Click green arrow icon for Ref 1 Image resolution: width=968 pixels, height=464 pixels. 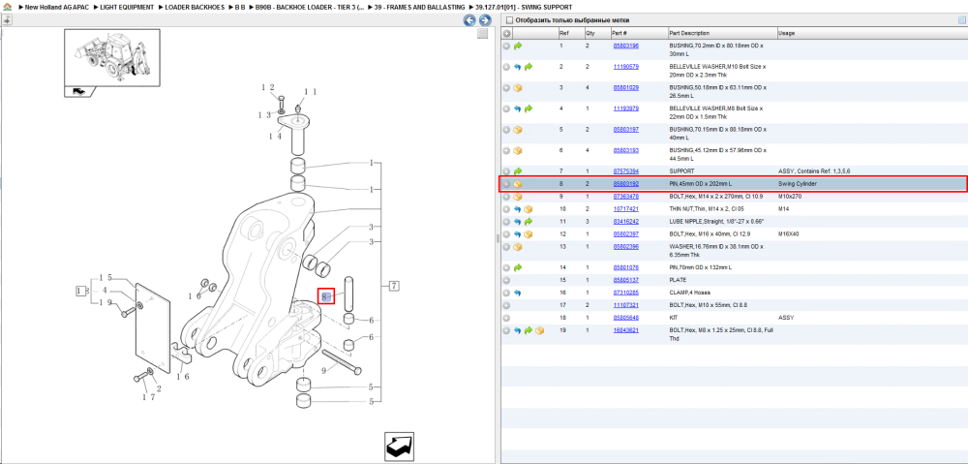coord(518,46)
